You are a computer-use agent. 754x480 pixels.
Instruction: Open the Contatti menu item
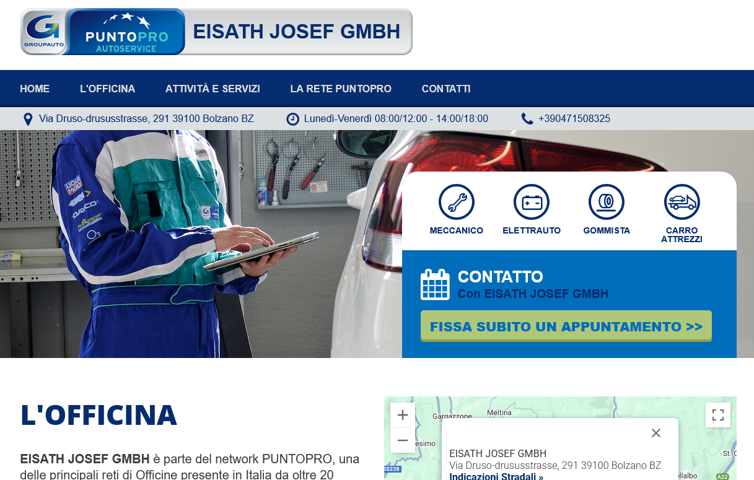(x=446, y=89)
